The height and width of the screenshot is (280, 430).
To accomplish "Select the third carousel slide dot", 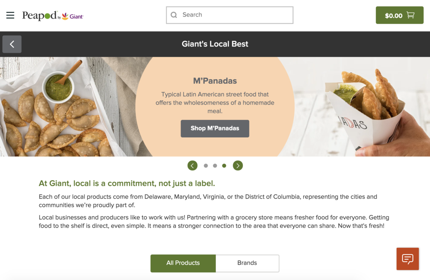I will click(x=224, y=166).
